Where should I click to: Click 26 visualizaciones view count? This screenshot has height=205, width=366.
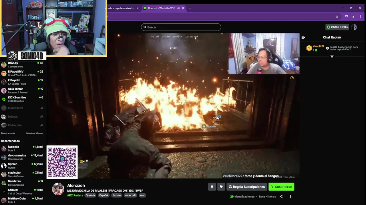pyautogui.click(x=242, y=196)
